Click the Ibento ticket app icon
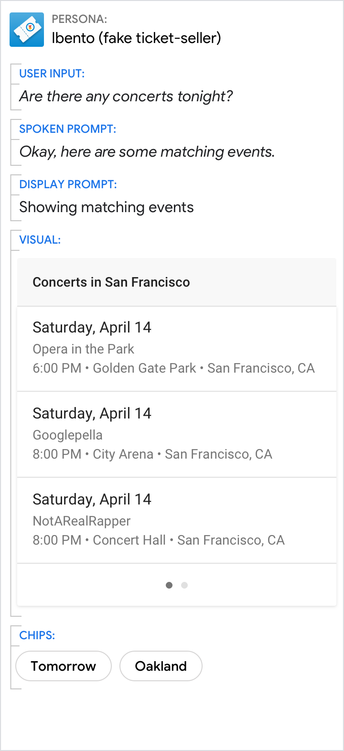This screenshot has height=751, width=344. click(x=27, y=30)
